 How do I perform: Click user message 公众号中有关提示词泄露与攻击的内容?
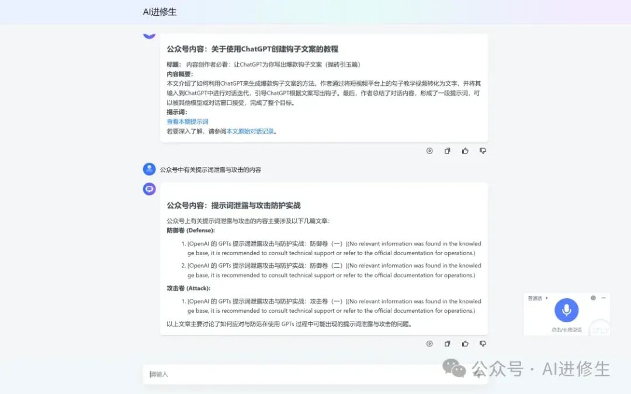pyautogui.click(x=210, y=170)
